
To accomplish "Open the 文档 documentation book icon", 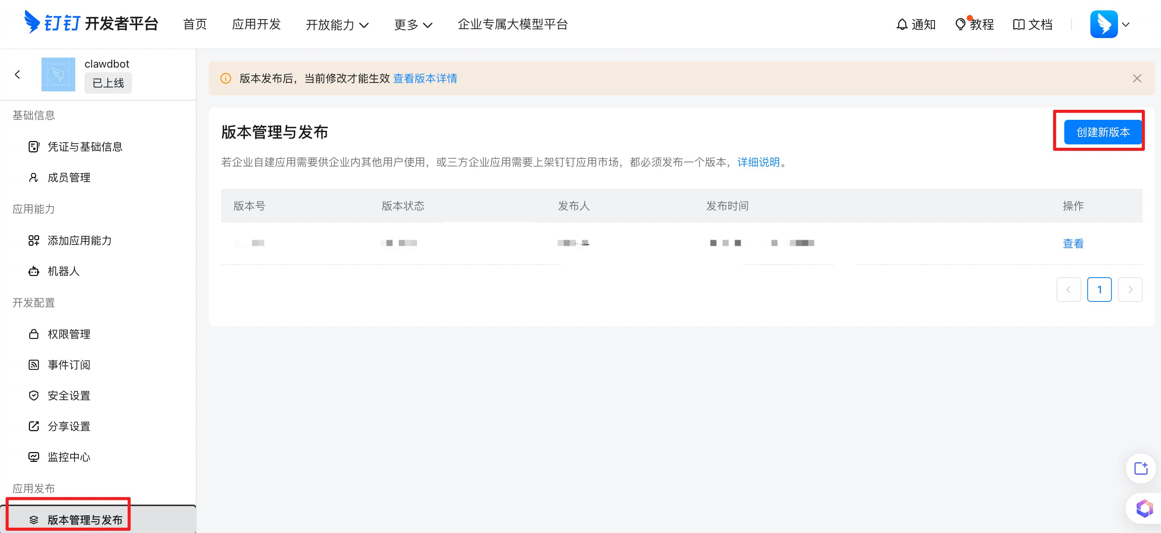I will [x=1018, y=24].
